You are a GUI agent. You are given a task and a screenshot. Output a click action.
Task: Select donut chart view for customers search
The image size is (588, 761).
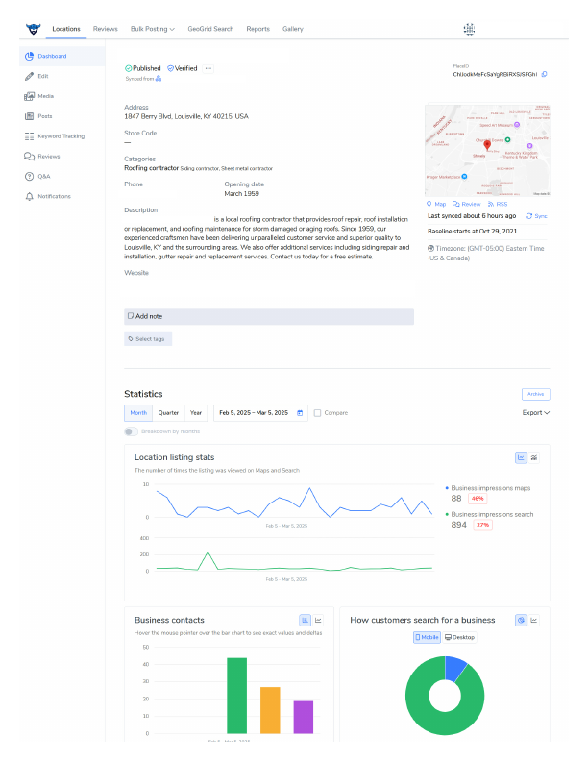(x=521, y=621)
